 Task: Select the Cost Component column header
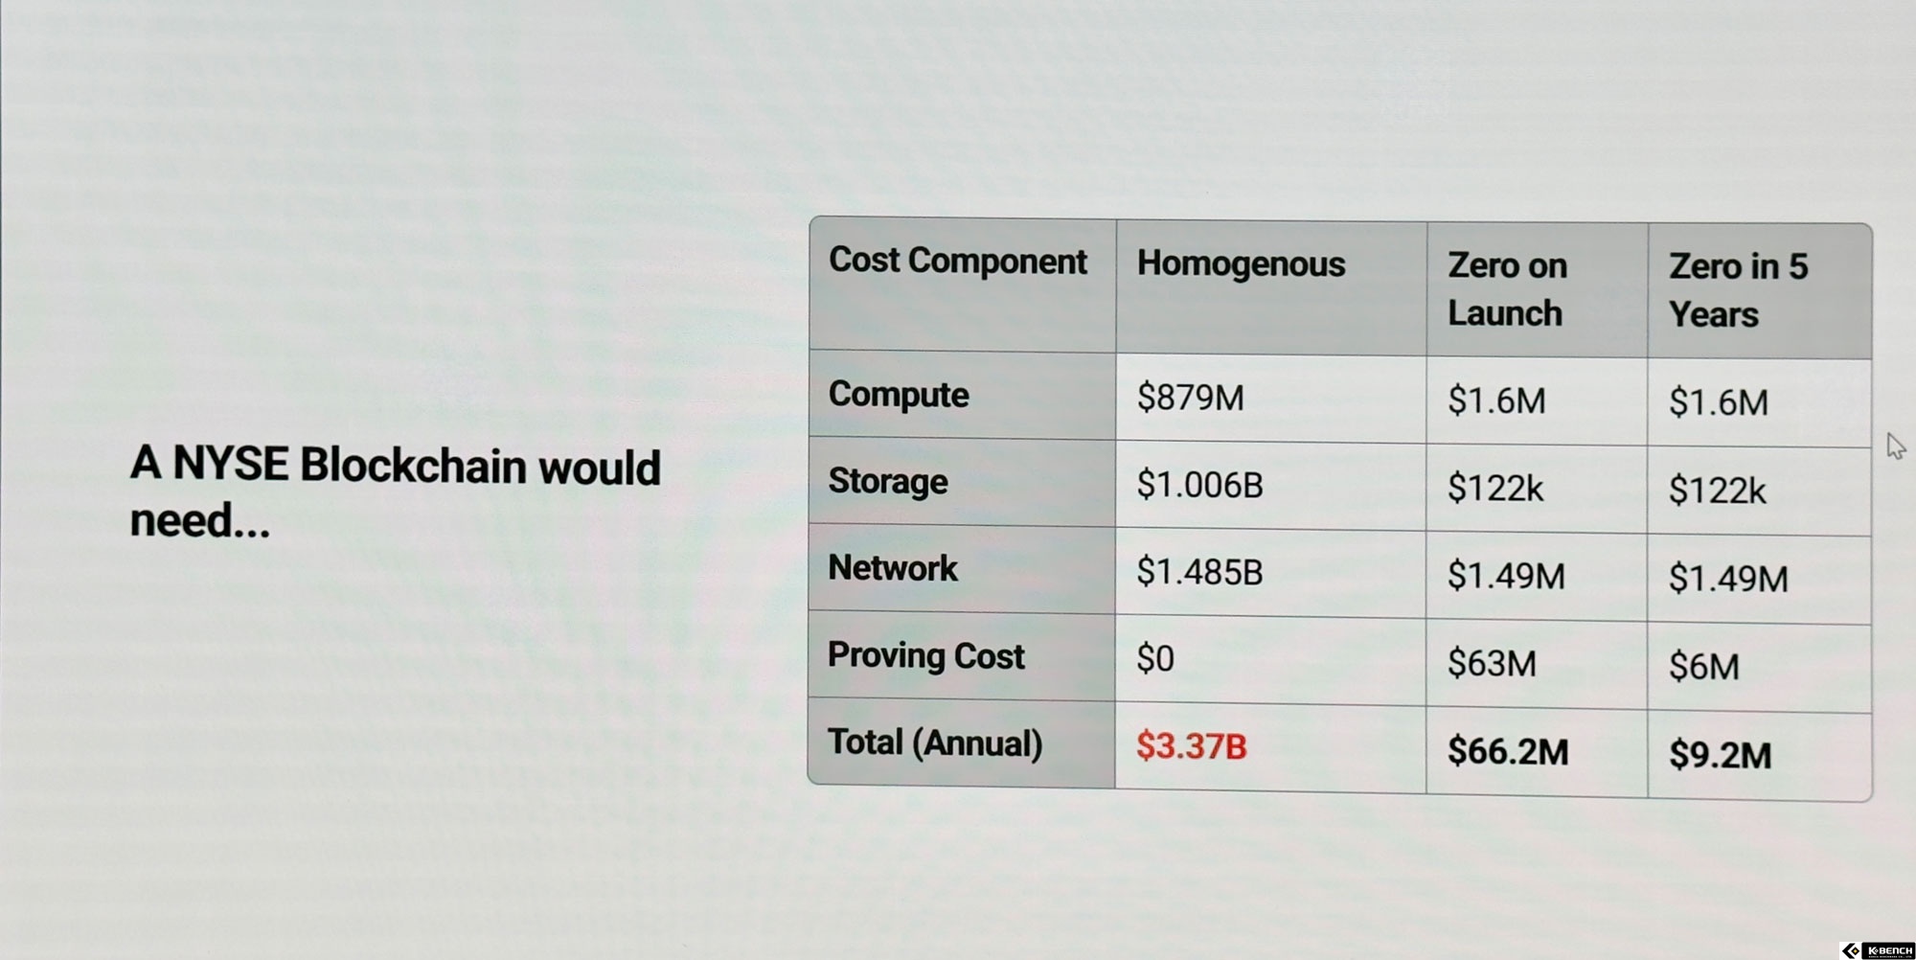click(958, 262)
